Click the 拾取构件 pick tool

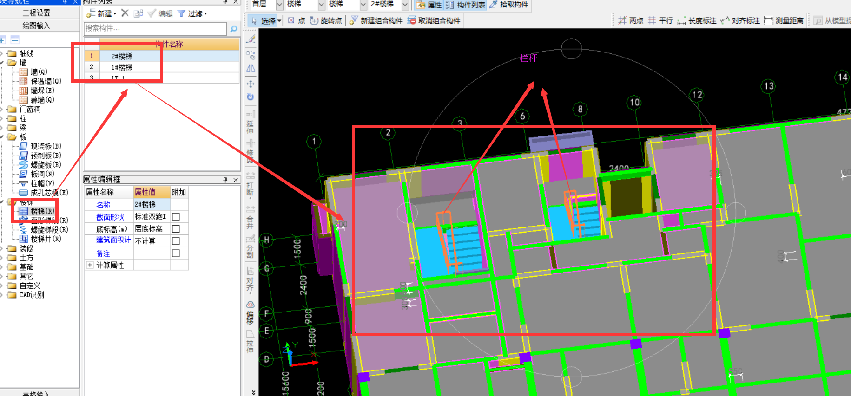pos(509,5)
